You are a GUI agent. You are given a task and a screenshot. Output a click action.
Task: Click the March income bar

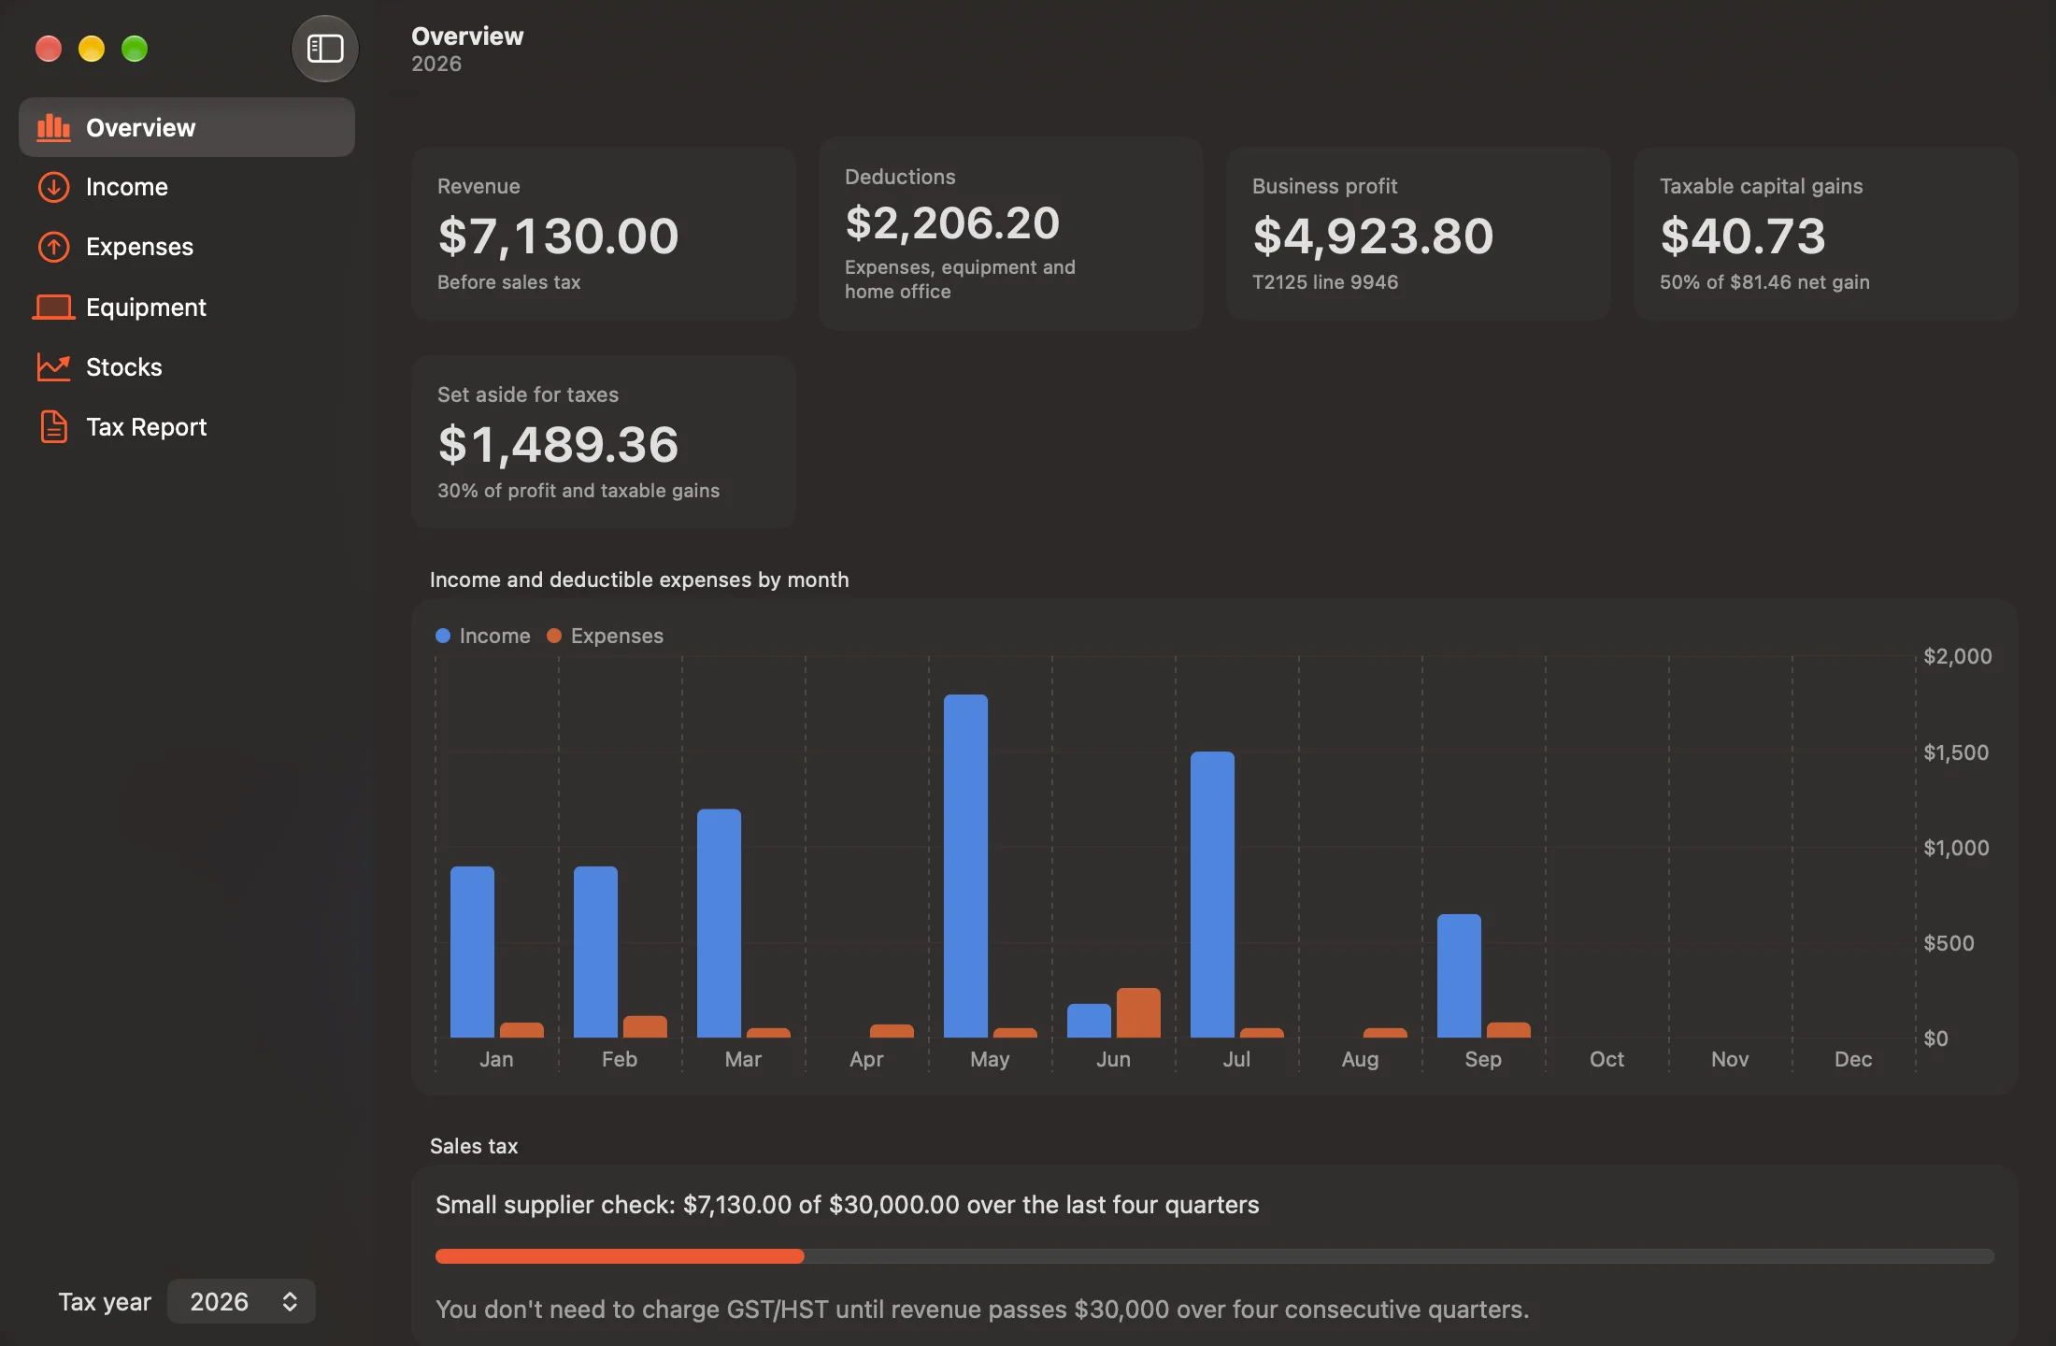[x=719, y=924]
